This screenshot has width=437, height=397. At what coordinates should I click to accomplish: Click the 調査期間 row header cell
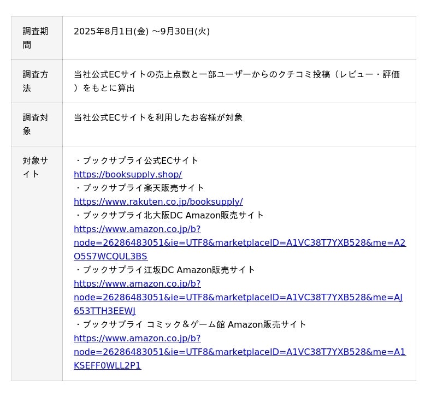(x=36, y=38)
